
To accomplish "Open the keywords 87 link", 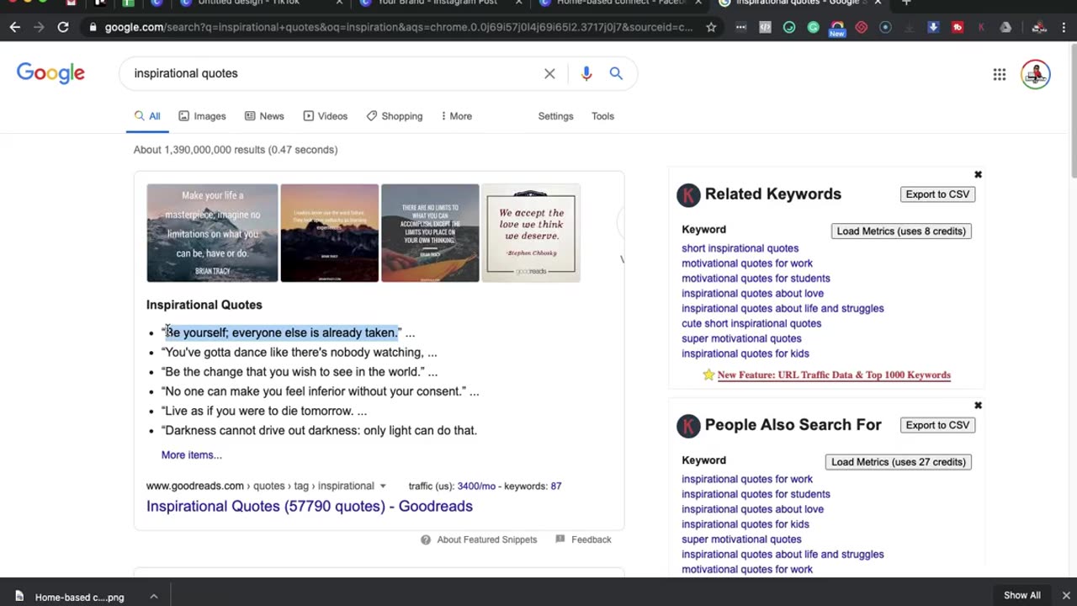I will [556, 486].
